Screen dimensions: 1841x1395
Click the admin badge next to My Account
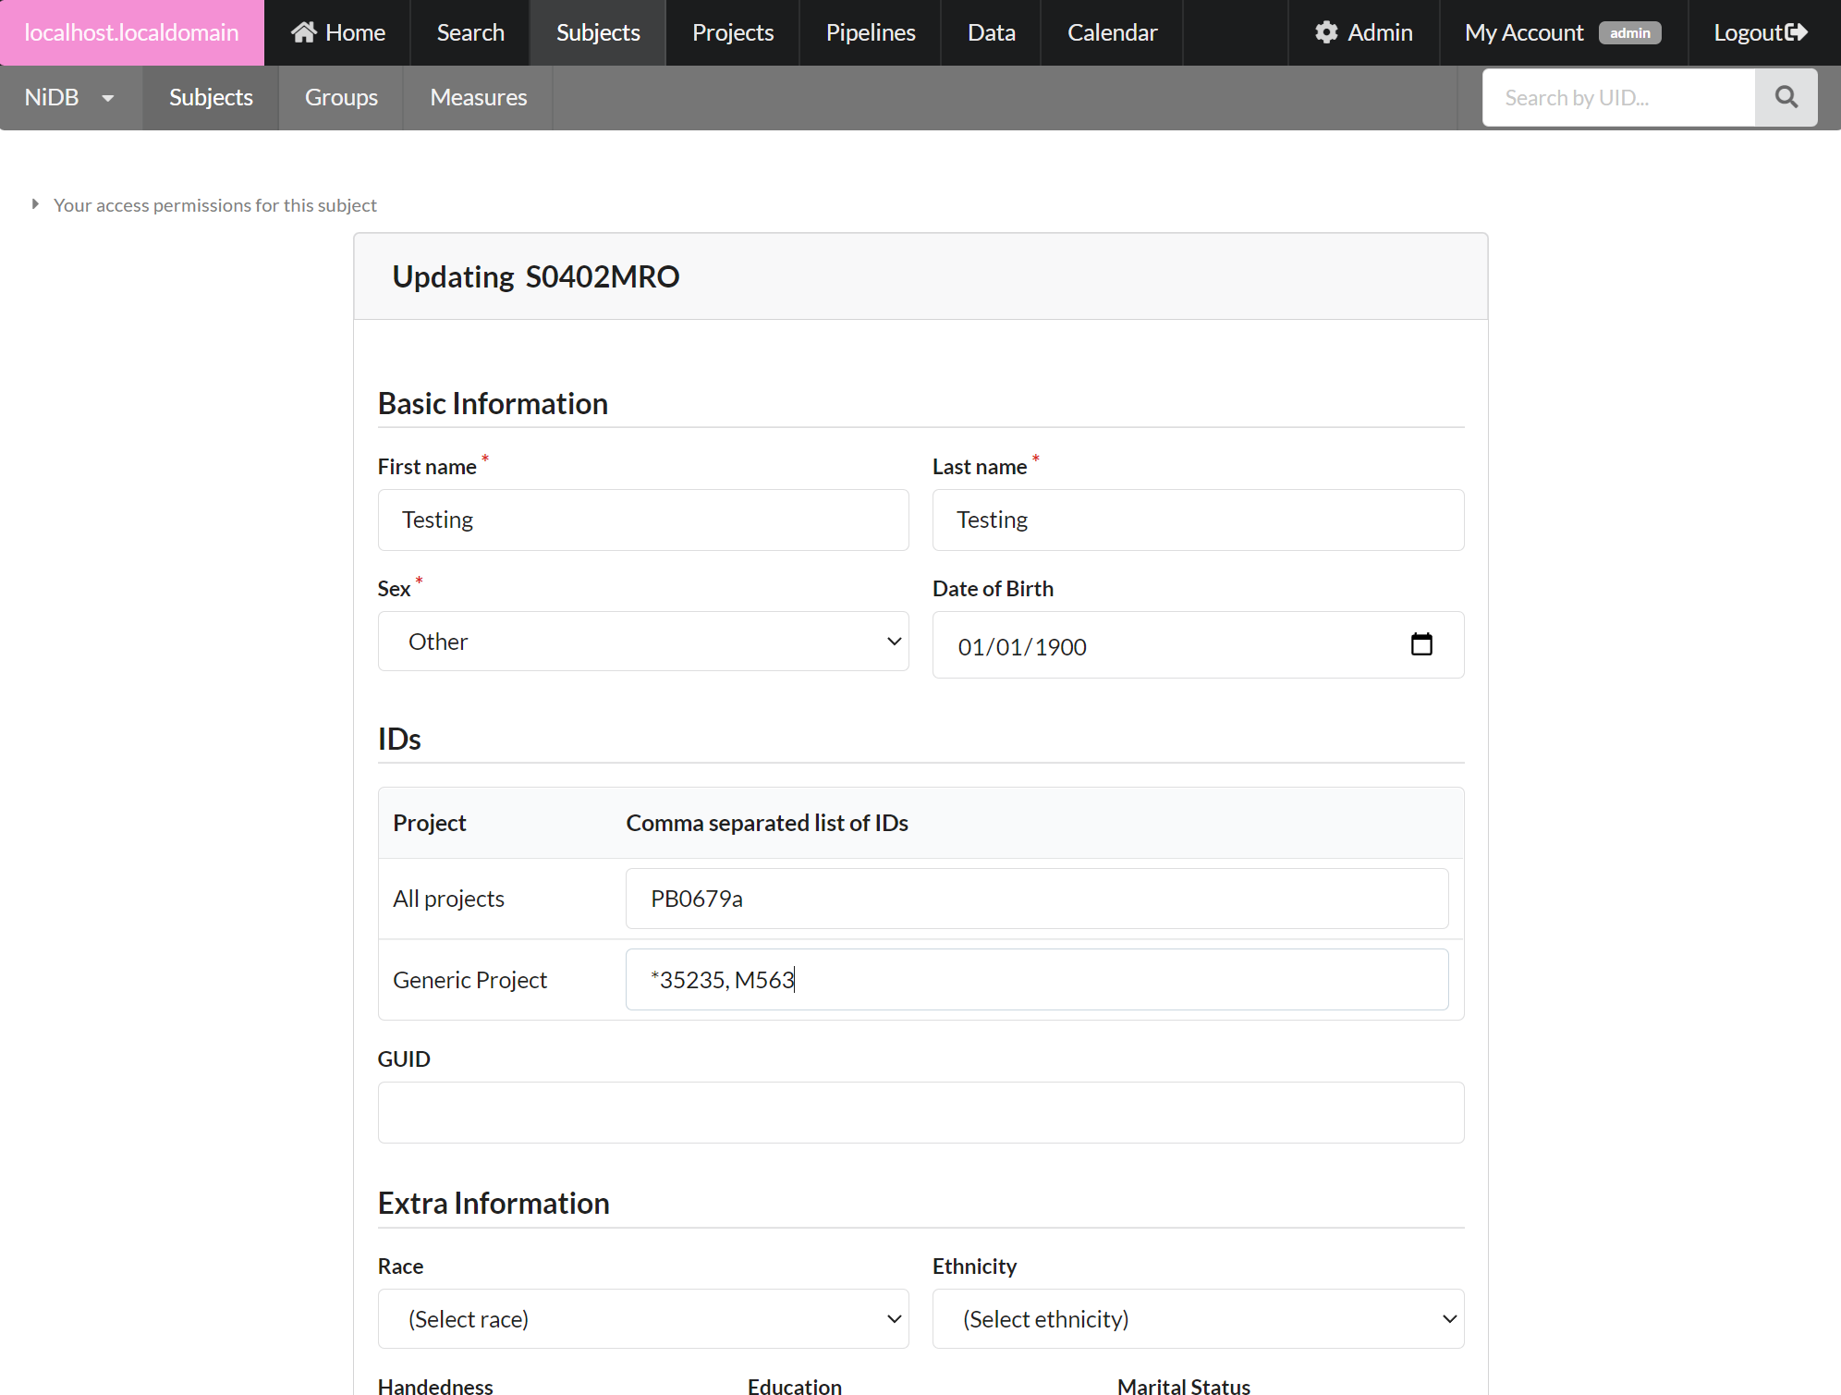1629,32
